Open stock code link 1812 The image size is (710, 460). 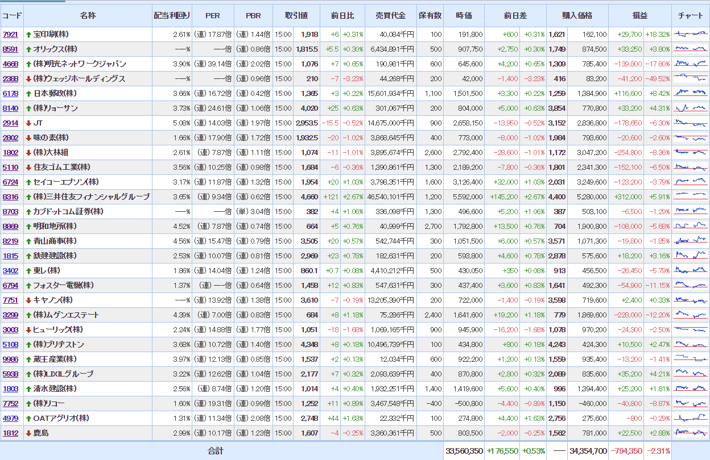(10, 433)
